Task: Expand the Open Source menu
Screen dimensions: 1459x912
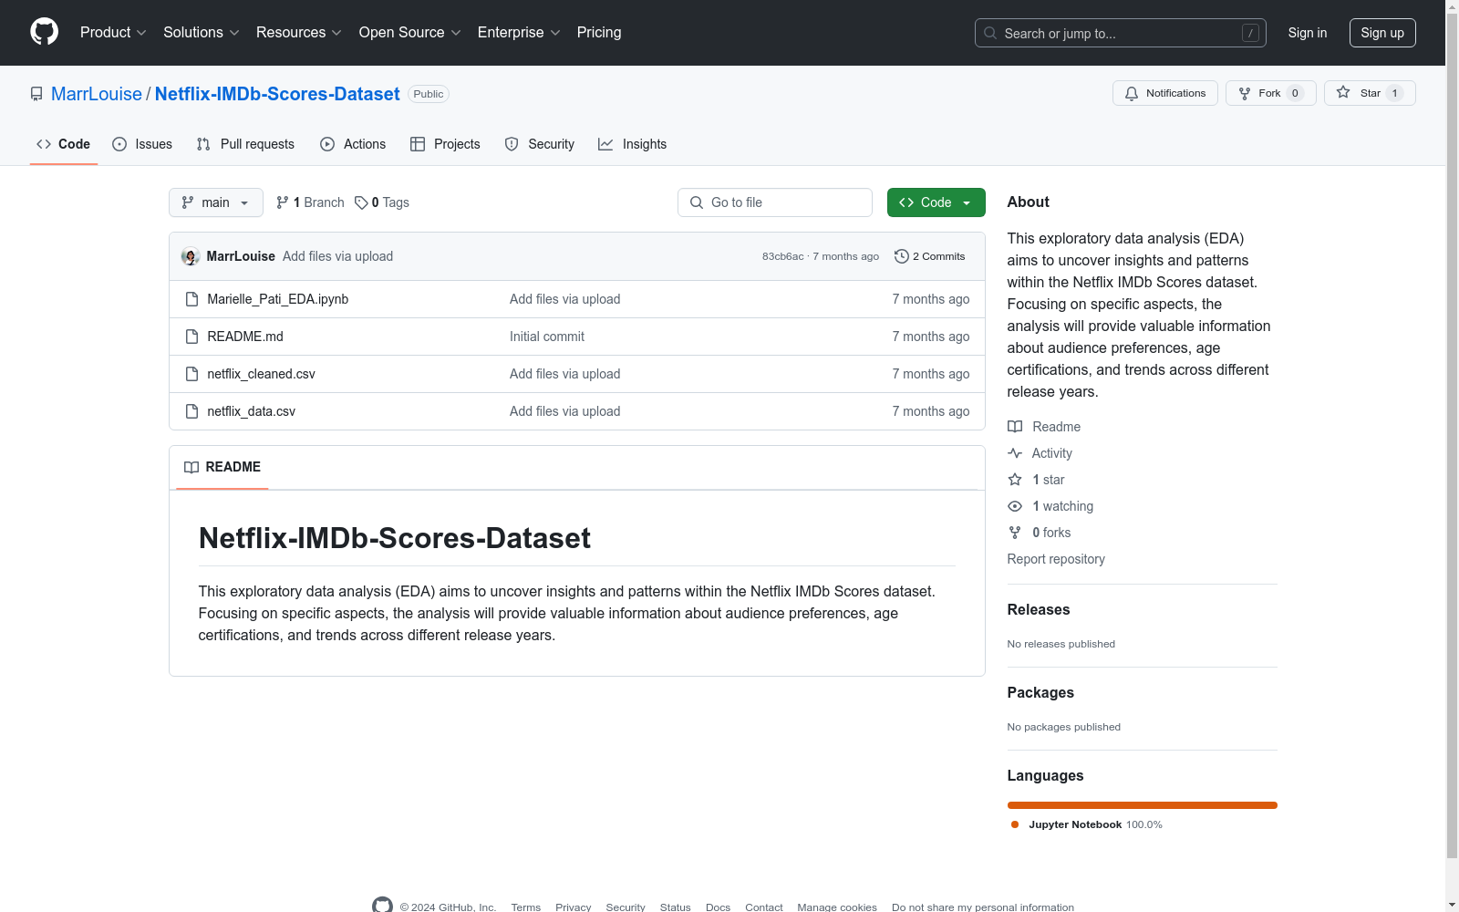Action: pos(410,33)
